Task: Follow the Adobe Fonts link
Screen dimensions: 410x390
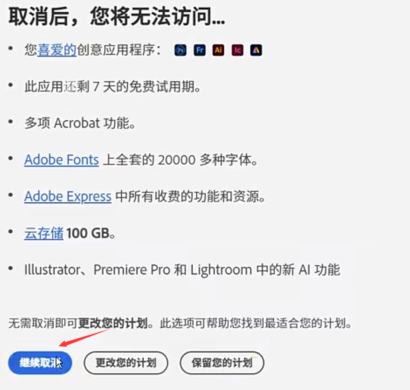Action: (62, 160)
